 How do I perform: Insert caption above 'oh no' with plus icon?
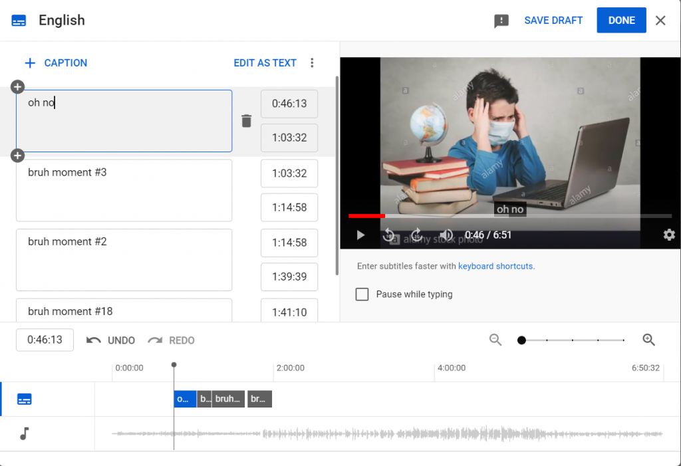click(x=18, y=87)
